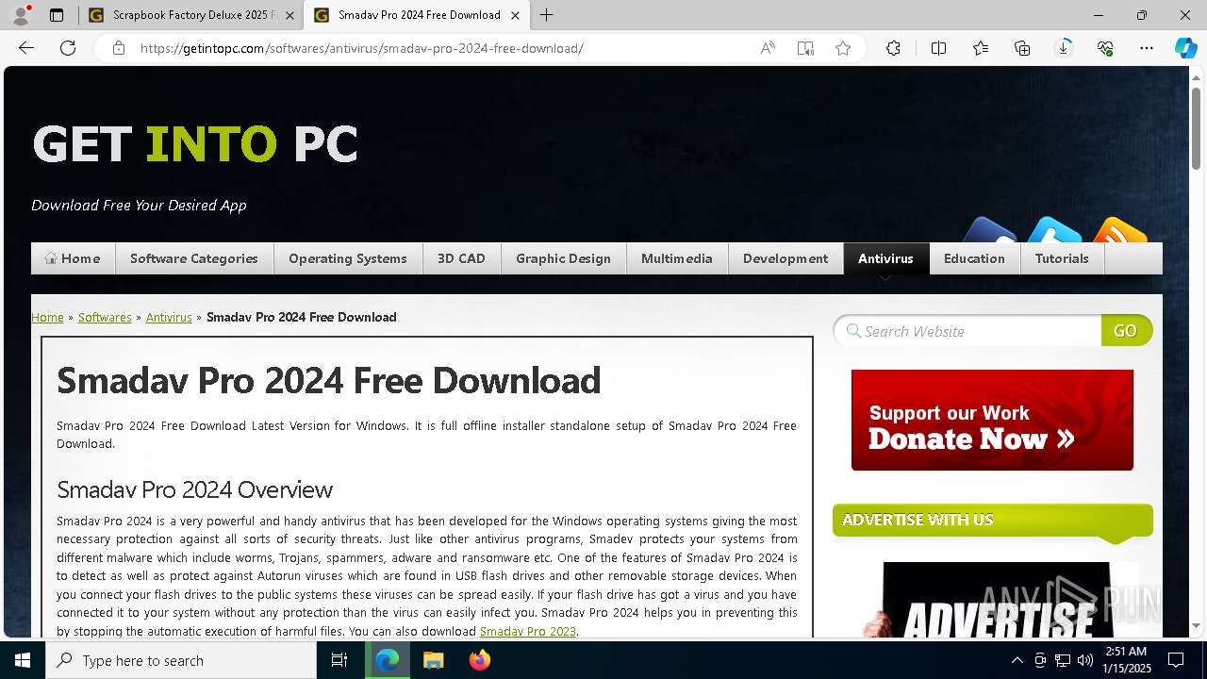Open the Windows Start menu
This screenshot has width=1207, height=679.
[23, 660]
